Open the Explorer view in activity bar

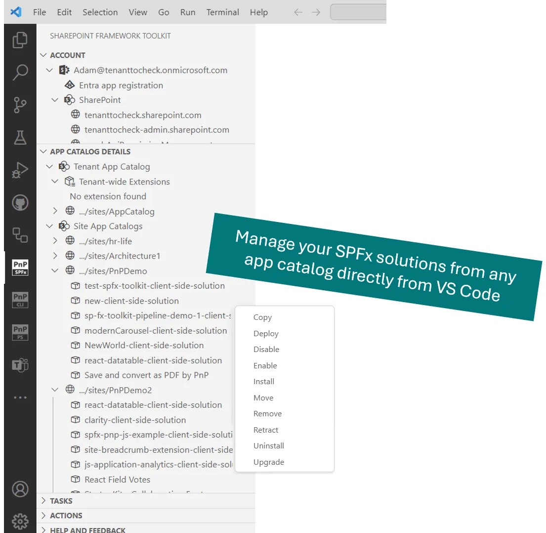click(x=20, y=40)
